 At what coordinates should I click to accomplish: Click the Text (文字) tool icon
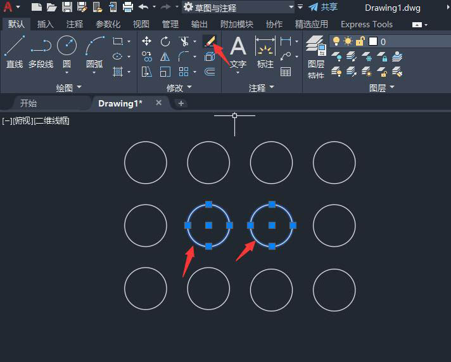pos(238,52)
